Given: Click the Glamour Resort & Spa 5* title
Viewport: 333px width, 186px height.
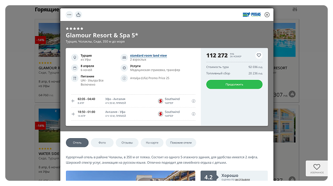Looking at the screenshot, I should [102, 35].
